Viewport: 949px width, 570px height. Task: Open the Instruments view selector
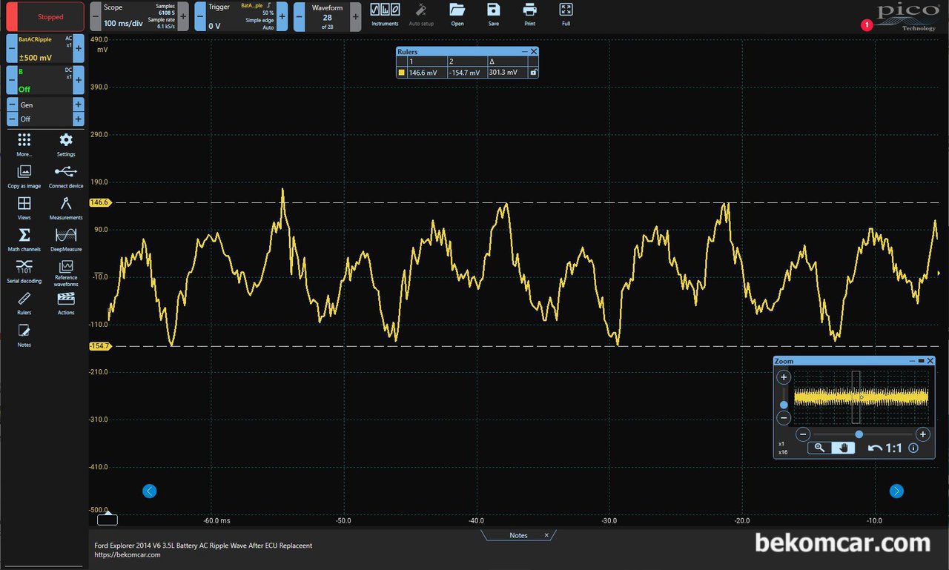coord(385,15)
